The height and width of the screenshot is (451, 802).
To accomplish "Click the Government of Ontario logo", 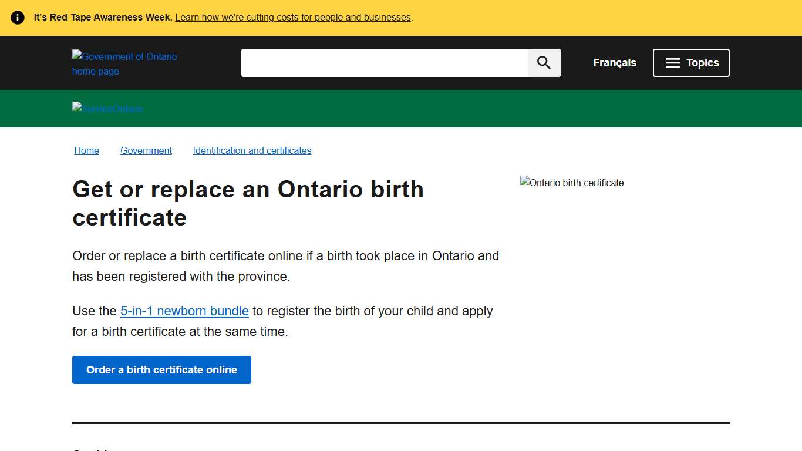I will [x=124, y=63].
